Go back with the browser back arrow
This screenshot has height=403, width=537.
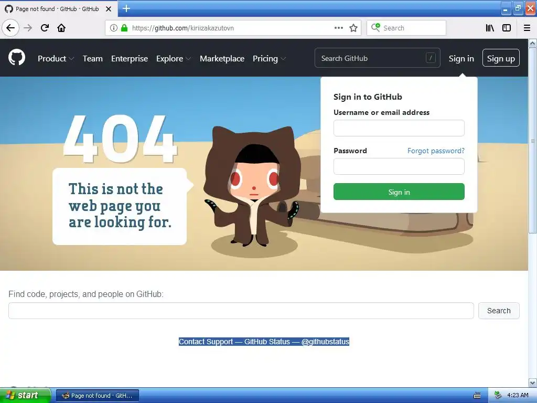coord(10,28)
